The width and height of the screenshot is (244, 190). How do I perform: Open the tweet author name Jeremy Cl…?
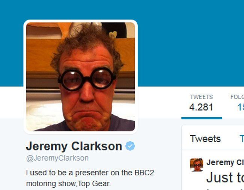point(225,162)
